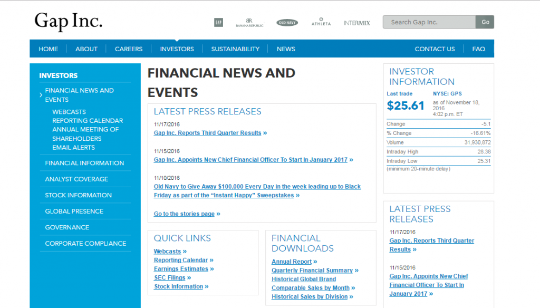Image resolution: width=540 pixels, height=308 pixels.
Task: Open Careers in the top navigation
Action: click(129, 49)
